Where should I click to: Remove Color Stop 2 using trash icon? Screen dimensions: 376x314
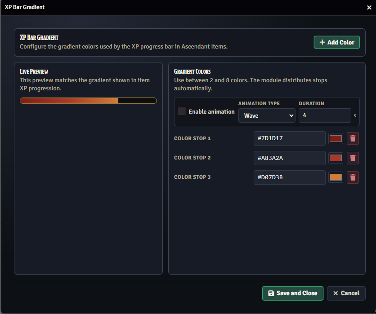[x=353, y=158]
